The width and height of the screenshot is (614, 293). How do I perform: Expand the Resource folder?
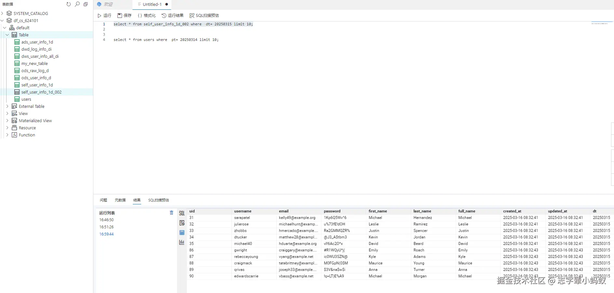(x=7, y=128)
